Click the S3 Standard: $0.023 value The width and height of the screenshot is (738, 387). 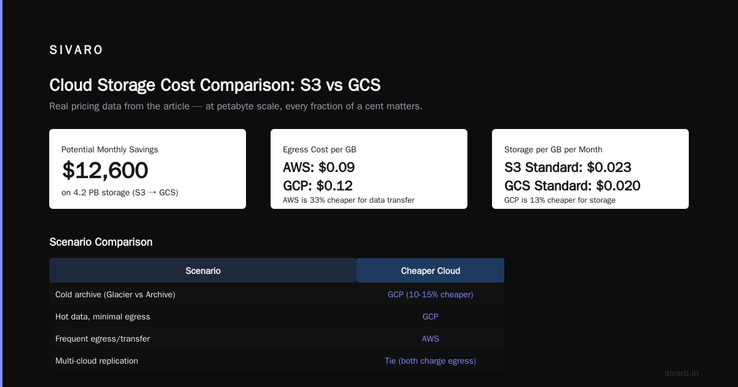568,167
